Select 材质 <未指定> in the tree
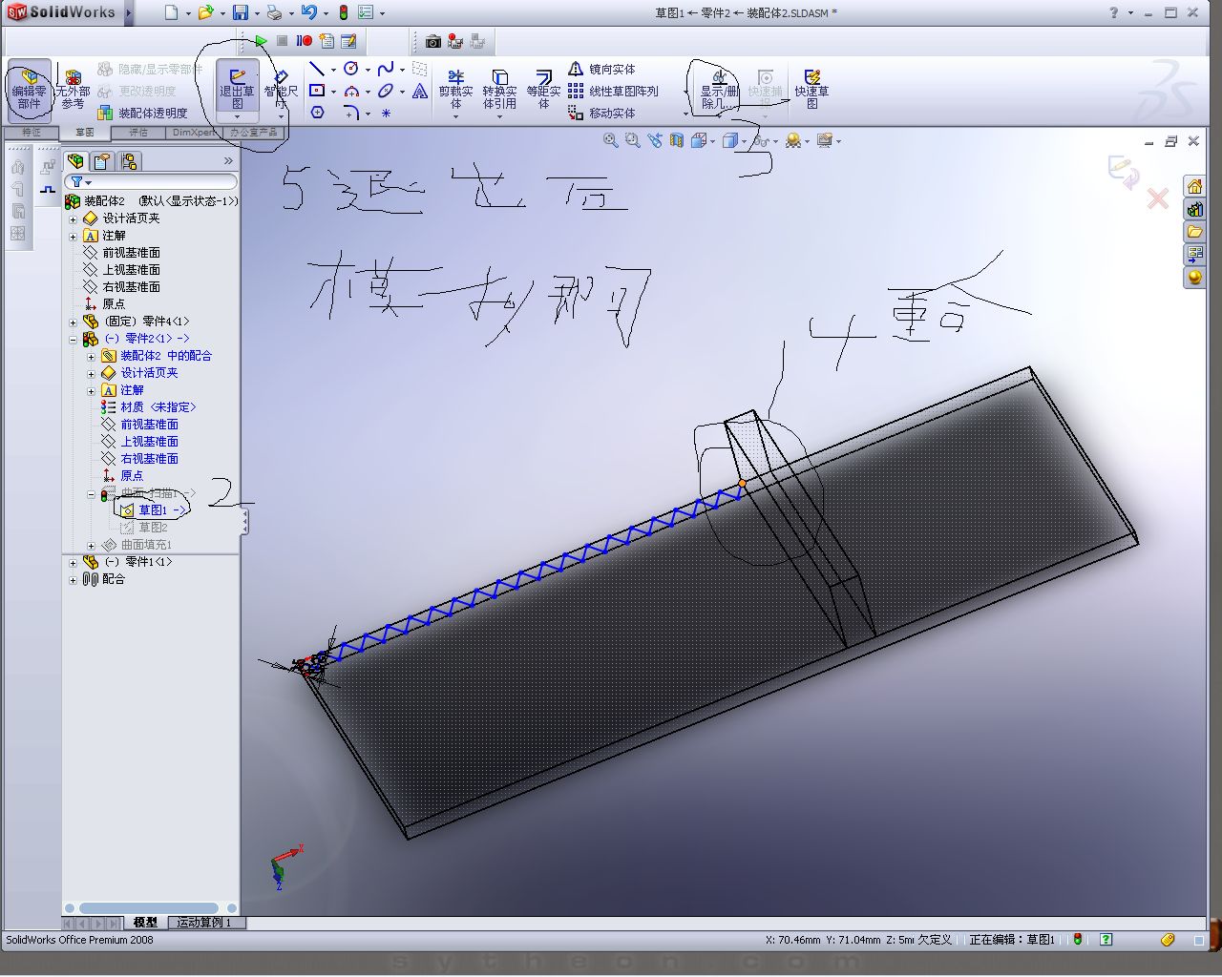The height and width of the screenshot is (977, 1222). coord(149,407)
